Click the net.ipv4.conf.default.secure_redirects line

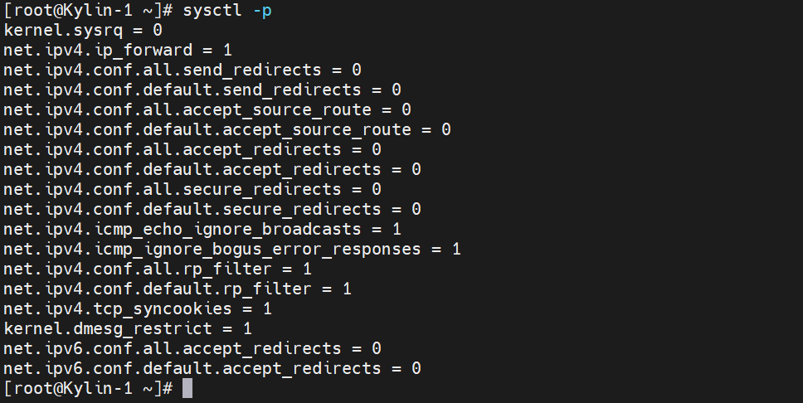[212, 209]
